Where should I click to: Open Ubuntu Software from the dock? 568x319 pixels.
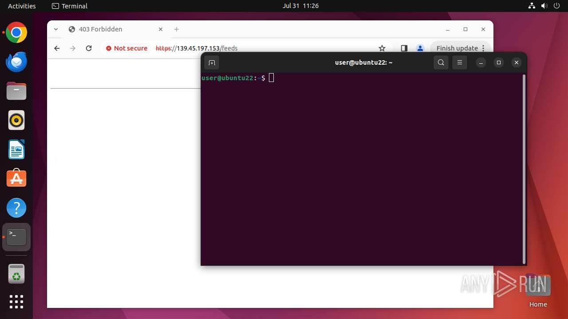coord(16,179)
